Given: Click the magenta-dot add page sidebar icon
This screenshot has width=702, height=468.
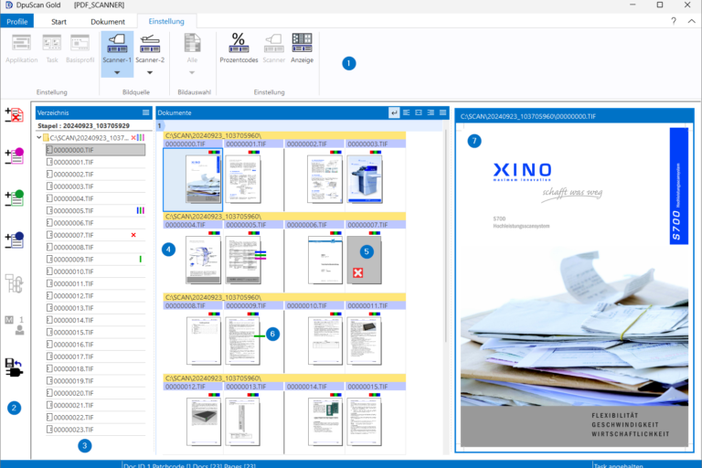Looking at the screenshot, I should pos(15,156).
